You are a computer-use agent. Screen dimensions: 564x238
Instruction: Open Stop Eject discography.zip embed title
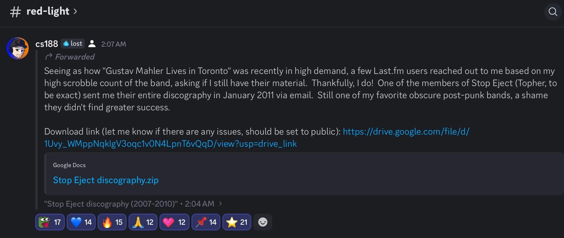tap(106, 180)
